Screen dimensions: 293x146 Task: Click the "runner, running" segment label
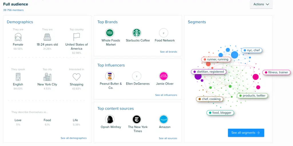click(x=216, y=59)
